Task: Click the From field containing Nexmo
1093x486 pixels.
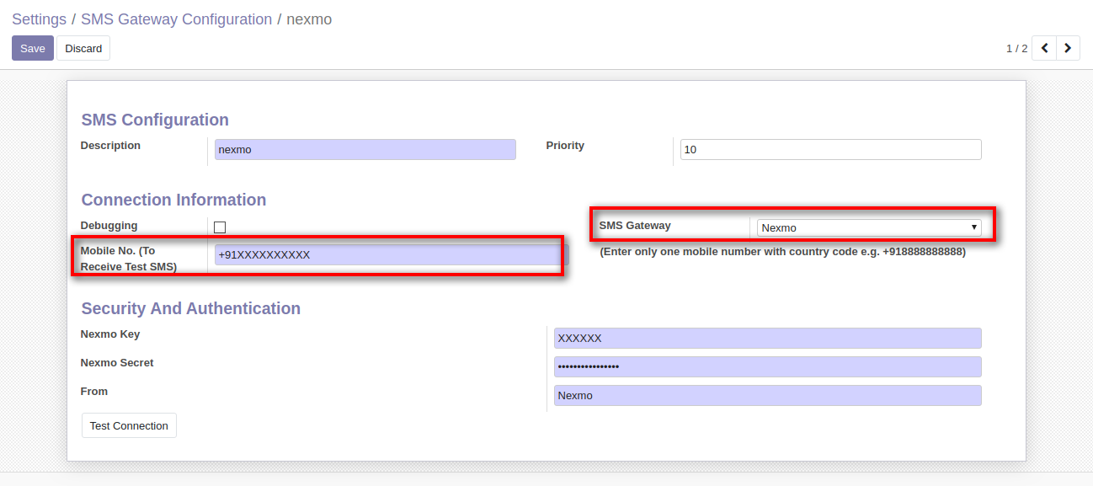Action: (x=767, y=395)
